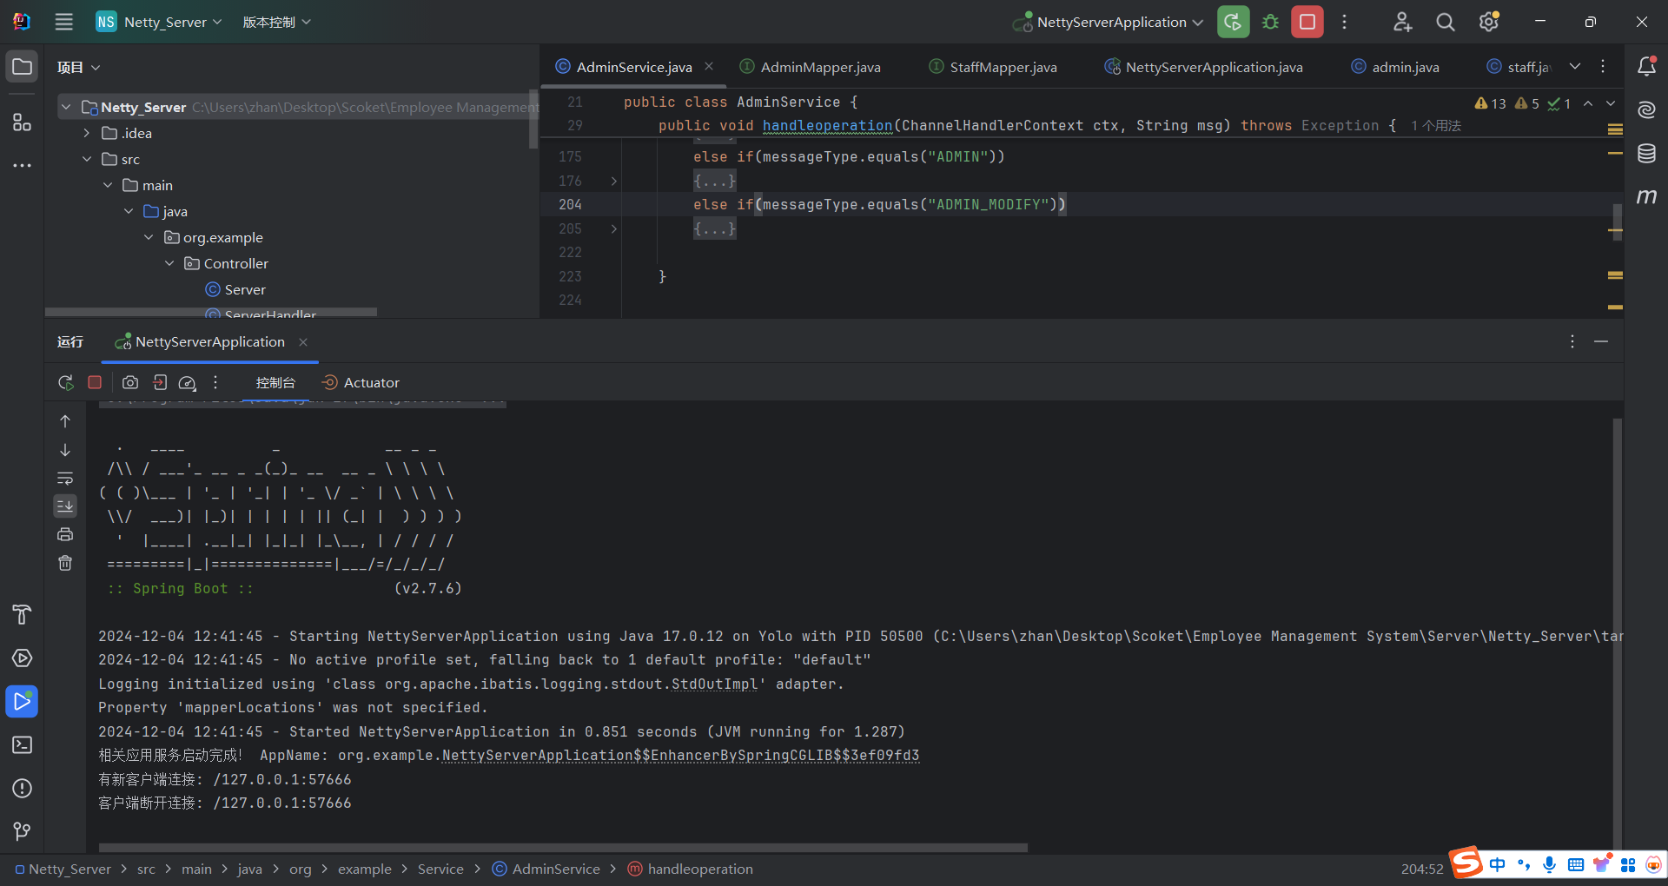Open the Terminal tool window
The width and height of the screenshot is (1668, 886).
(22, 745)
